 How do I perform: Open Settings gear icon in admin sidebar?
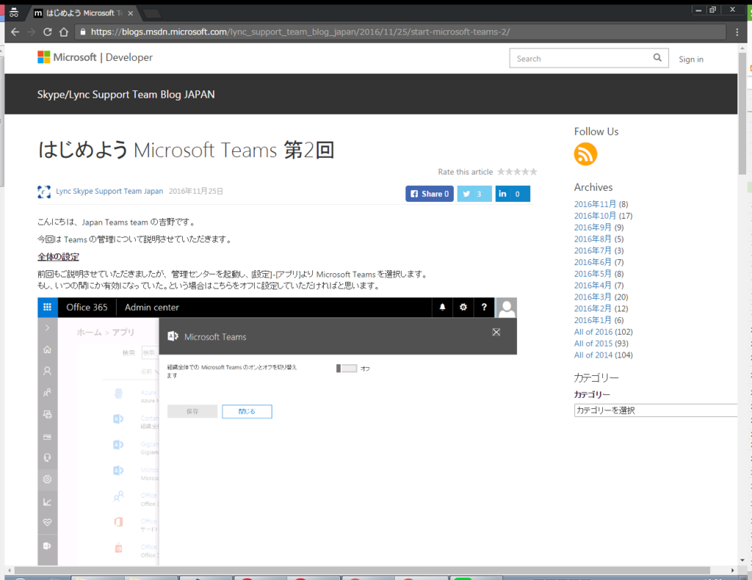48,479
